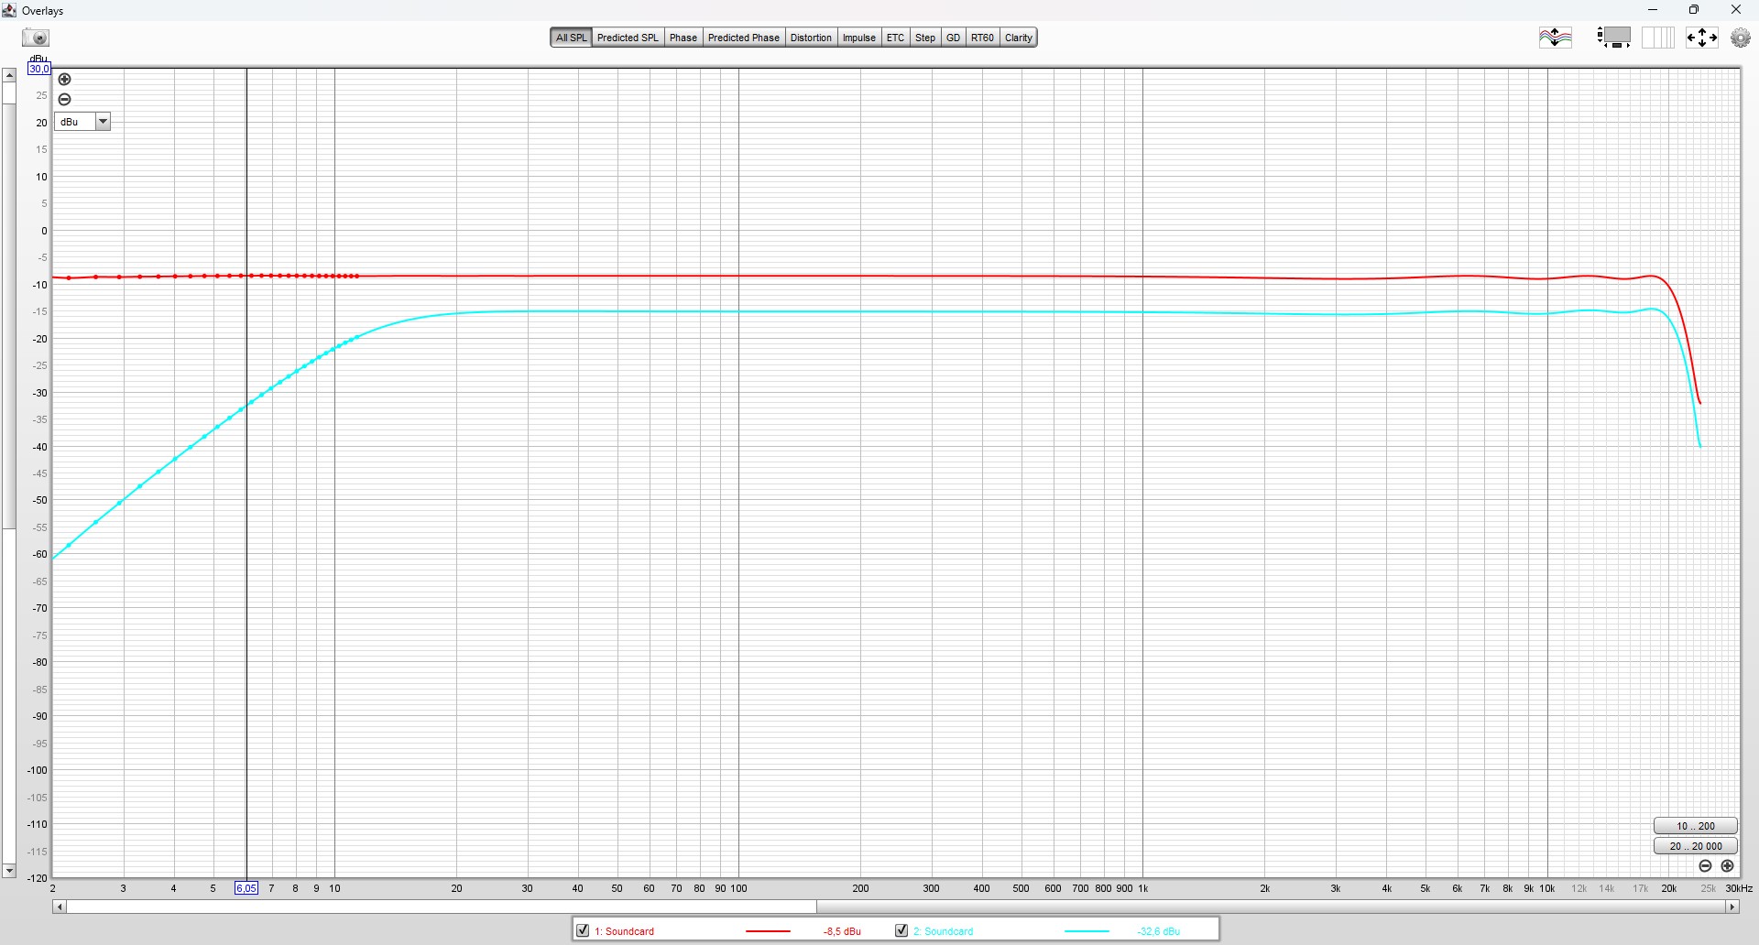Open the Distortion tab

(x=811, y=38)
